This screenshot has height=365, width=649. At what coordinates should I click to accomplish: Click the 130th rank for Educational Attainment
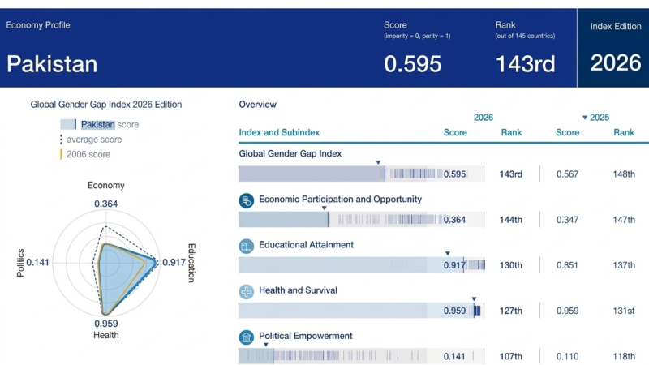pyautogui.click(x=511, y=265)
